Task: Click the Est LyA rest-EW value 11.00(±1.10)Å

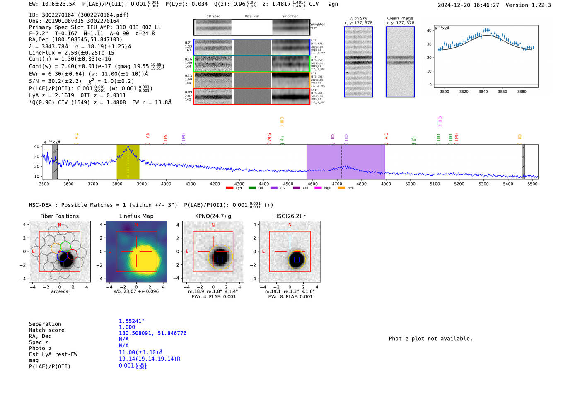Action: [140, 352]
